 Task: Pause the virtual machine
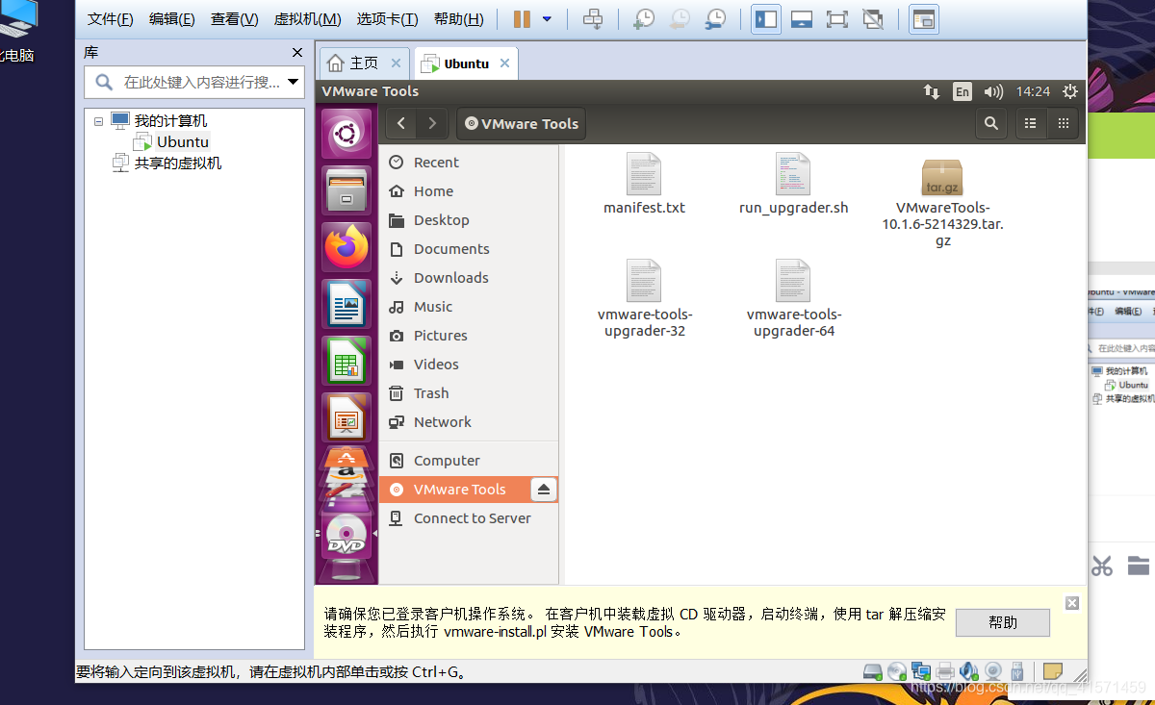(523, 19)
